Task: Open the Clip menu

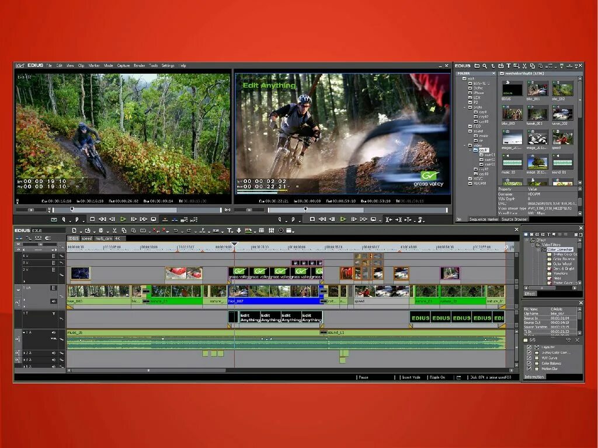Action: point(81,65)
